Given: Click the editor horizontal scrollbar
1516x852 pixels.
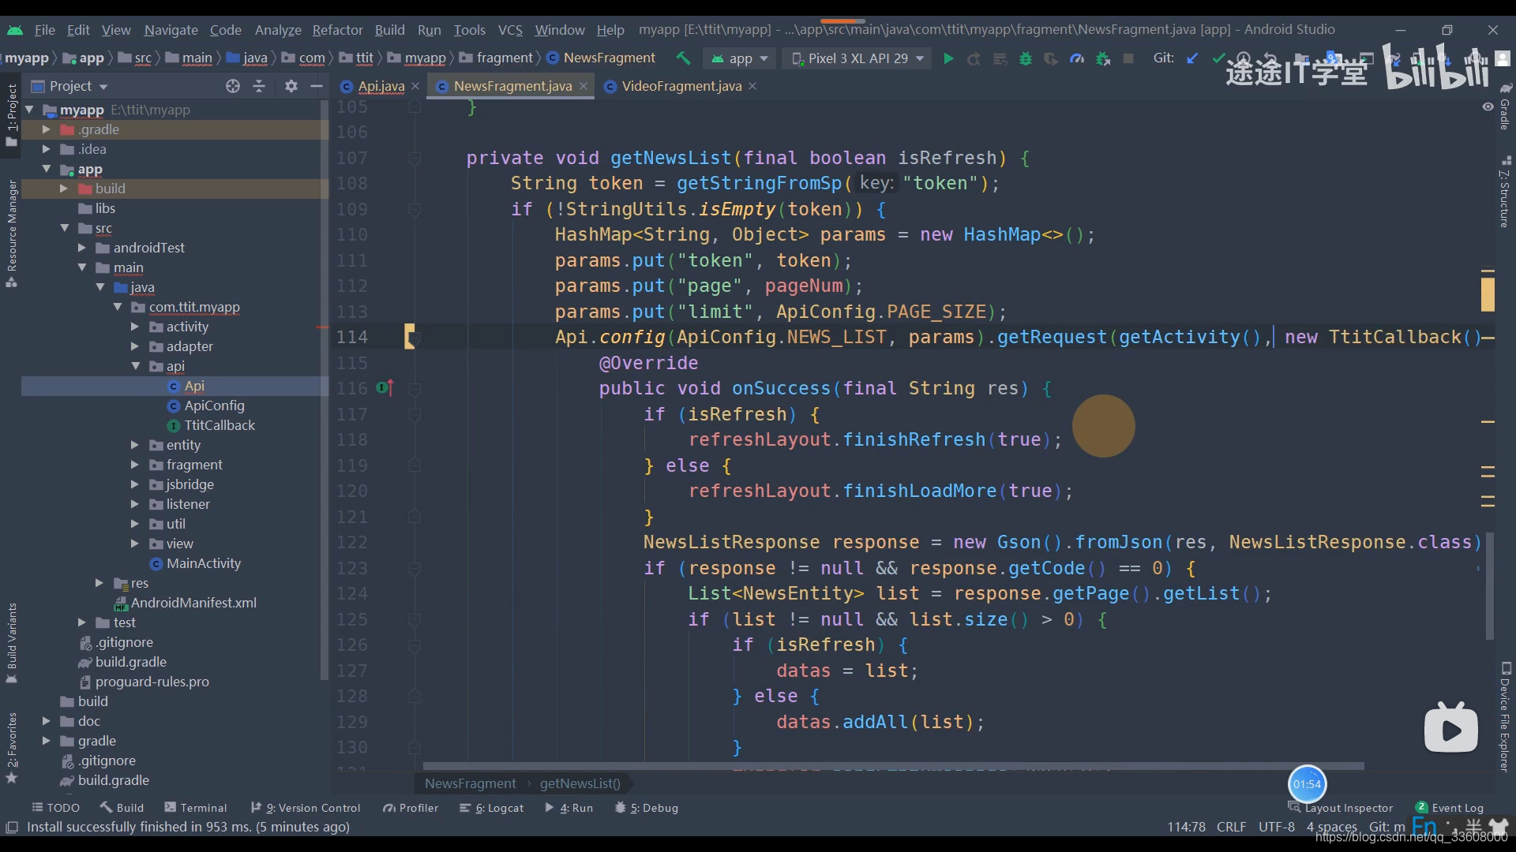Looking at the screenshot, I should [x=893, y=766].
